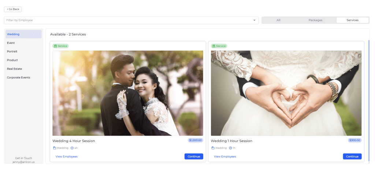The image size is (375, 169).
Task: Select the Services tab
Action: coord(353,20)
